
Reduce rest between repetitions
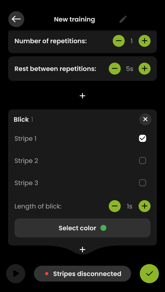(115, 68)
